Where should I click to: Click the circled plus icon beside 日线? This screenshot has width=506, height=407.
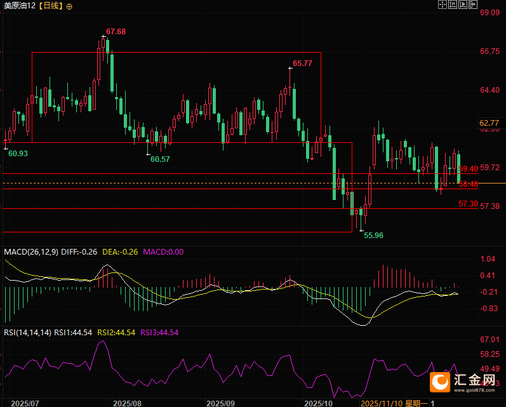69,6
